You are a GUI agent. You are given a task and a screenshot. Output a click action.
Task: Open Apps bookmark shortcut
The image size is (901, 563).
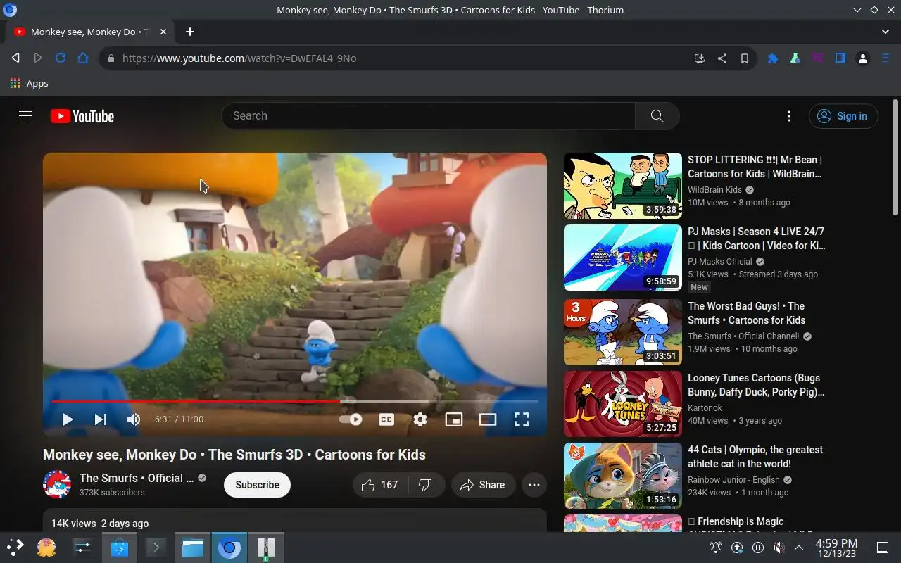[x=30, y=83]
